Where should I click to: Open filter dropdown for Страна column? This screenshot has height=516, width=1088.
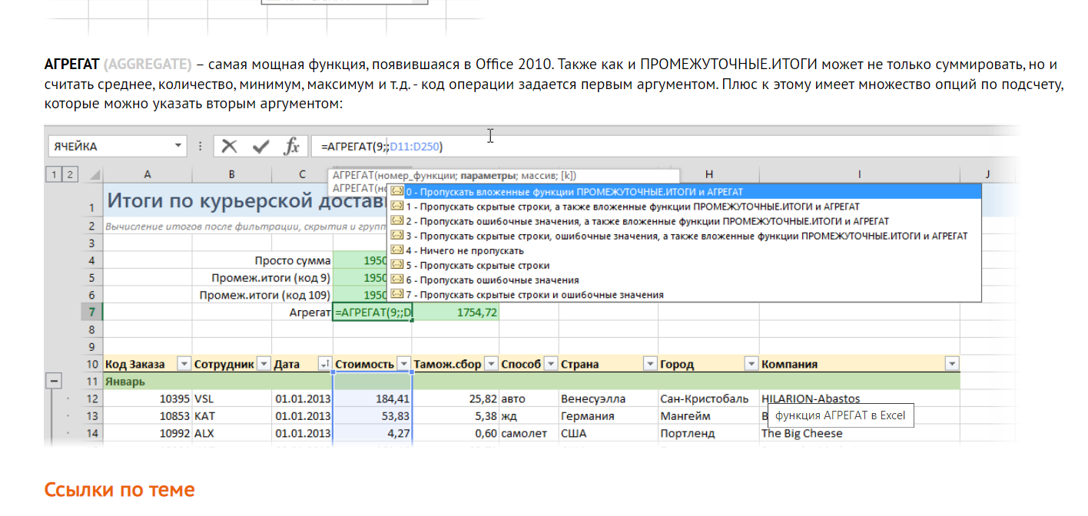click(x=650, y=364)
